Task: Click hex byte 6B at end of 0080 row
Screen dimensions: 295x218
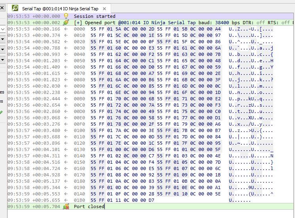Action: [185, 80]
